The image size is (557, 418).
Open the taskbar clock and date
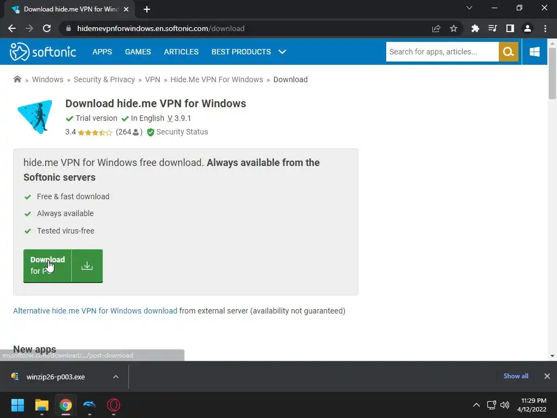532,405
